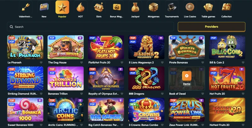This screenshot has width=252, height=128.
Task: Click the Valentine's arrow category icon
Action: pos(26,7)
